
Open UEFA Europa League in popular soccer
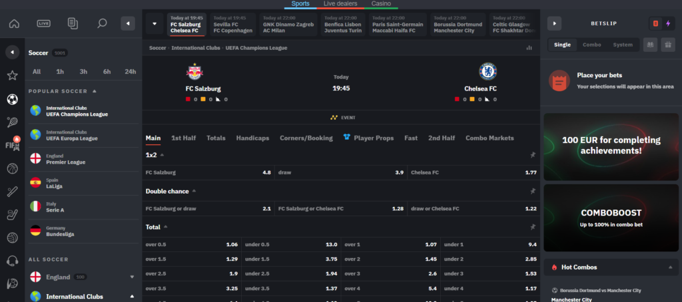click(x=83, y=135)
